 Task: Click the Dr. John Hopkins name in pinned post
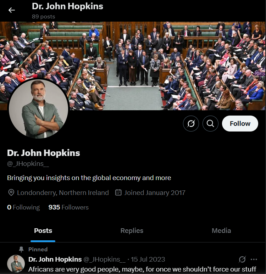55,259
